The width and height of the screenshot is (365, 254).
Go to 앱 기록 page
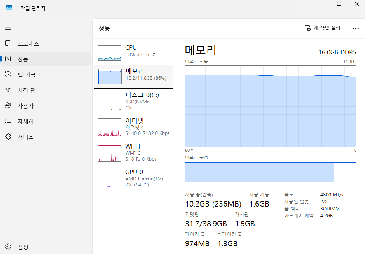point(45,75)
